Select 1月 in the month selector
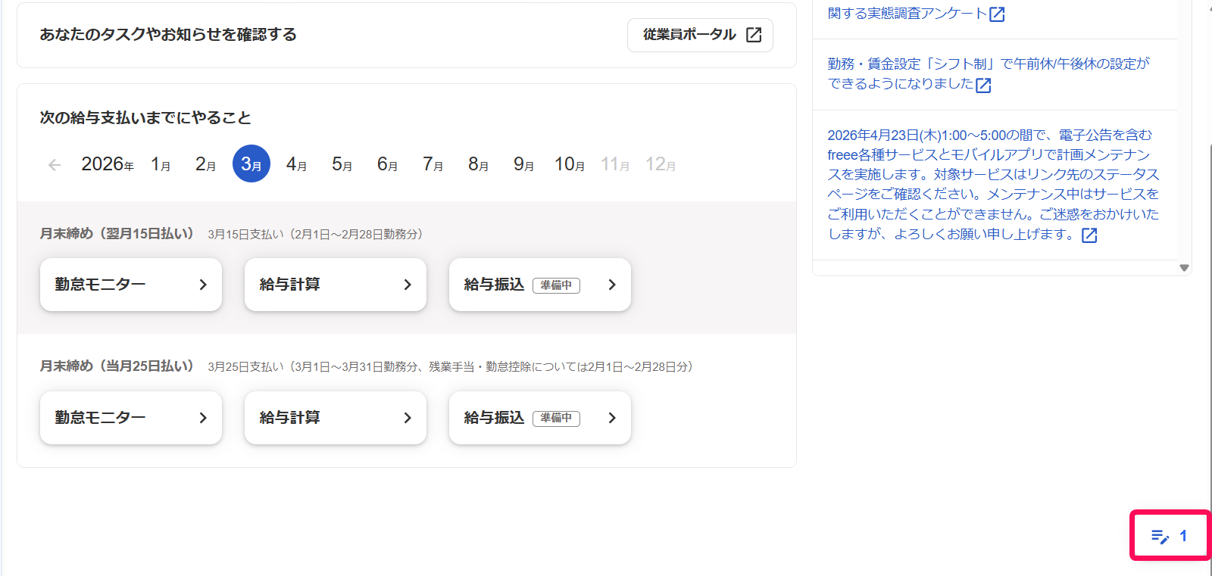This screenshot has width=1212, height=576. tap(161, 164)
